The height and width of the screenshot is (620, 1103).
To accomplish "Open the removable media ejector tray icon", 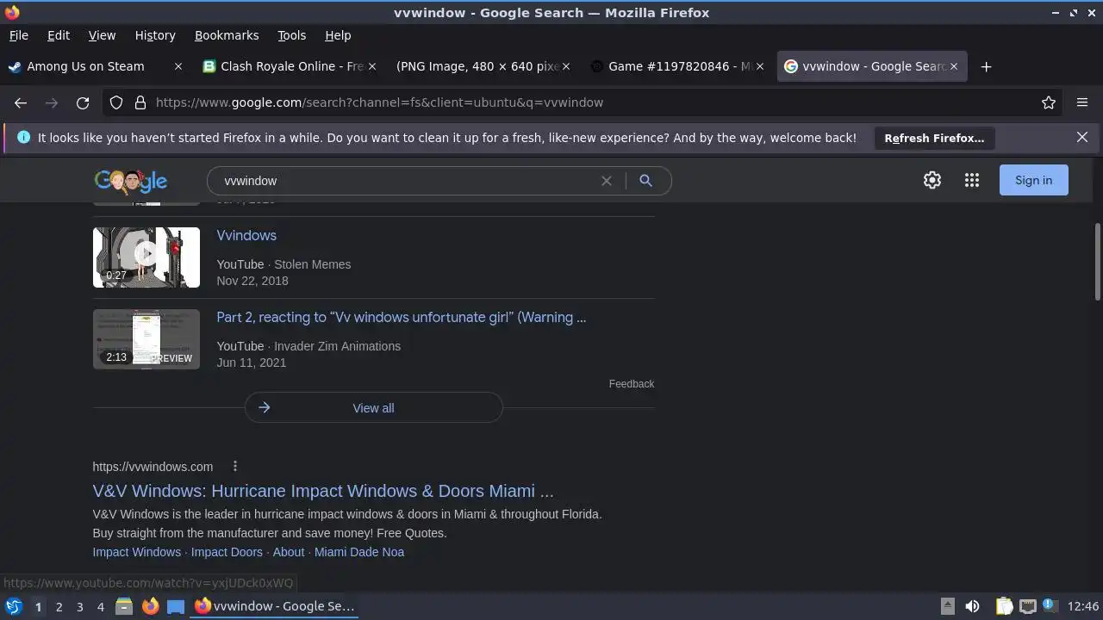I will click(x=947, y=606).
